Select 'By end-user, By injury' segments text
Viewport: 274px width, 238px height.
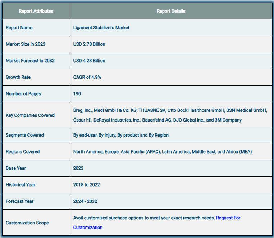[121, 135]
